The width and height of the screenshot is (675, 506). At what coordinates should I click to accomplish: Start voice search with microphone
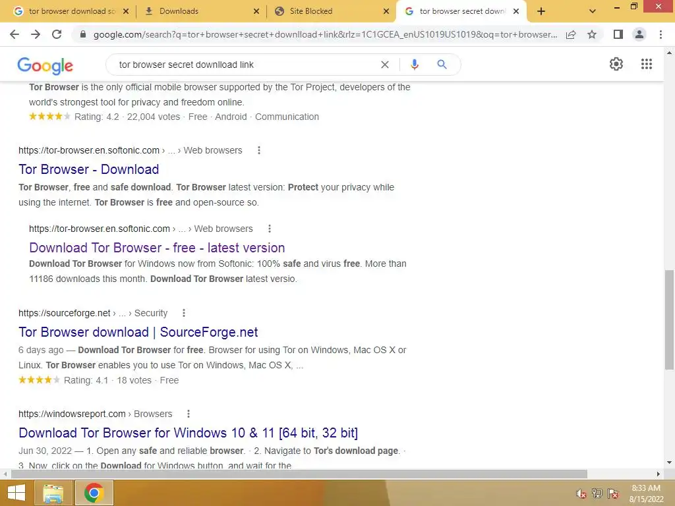[414, 65]
